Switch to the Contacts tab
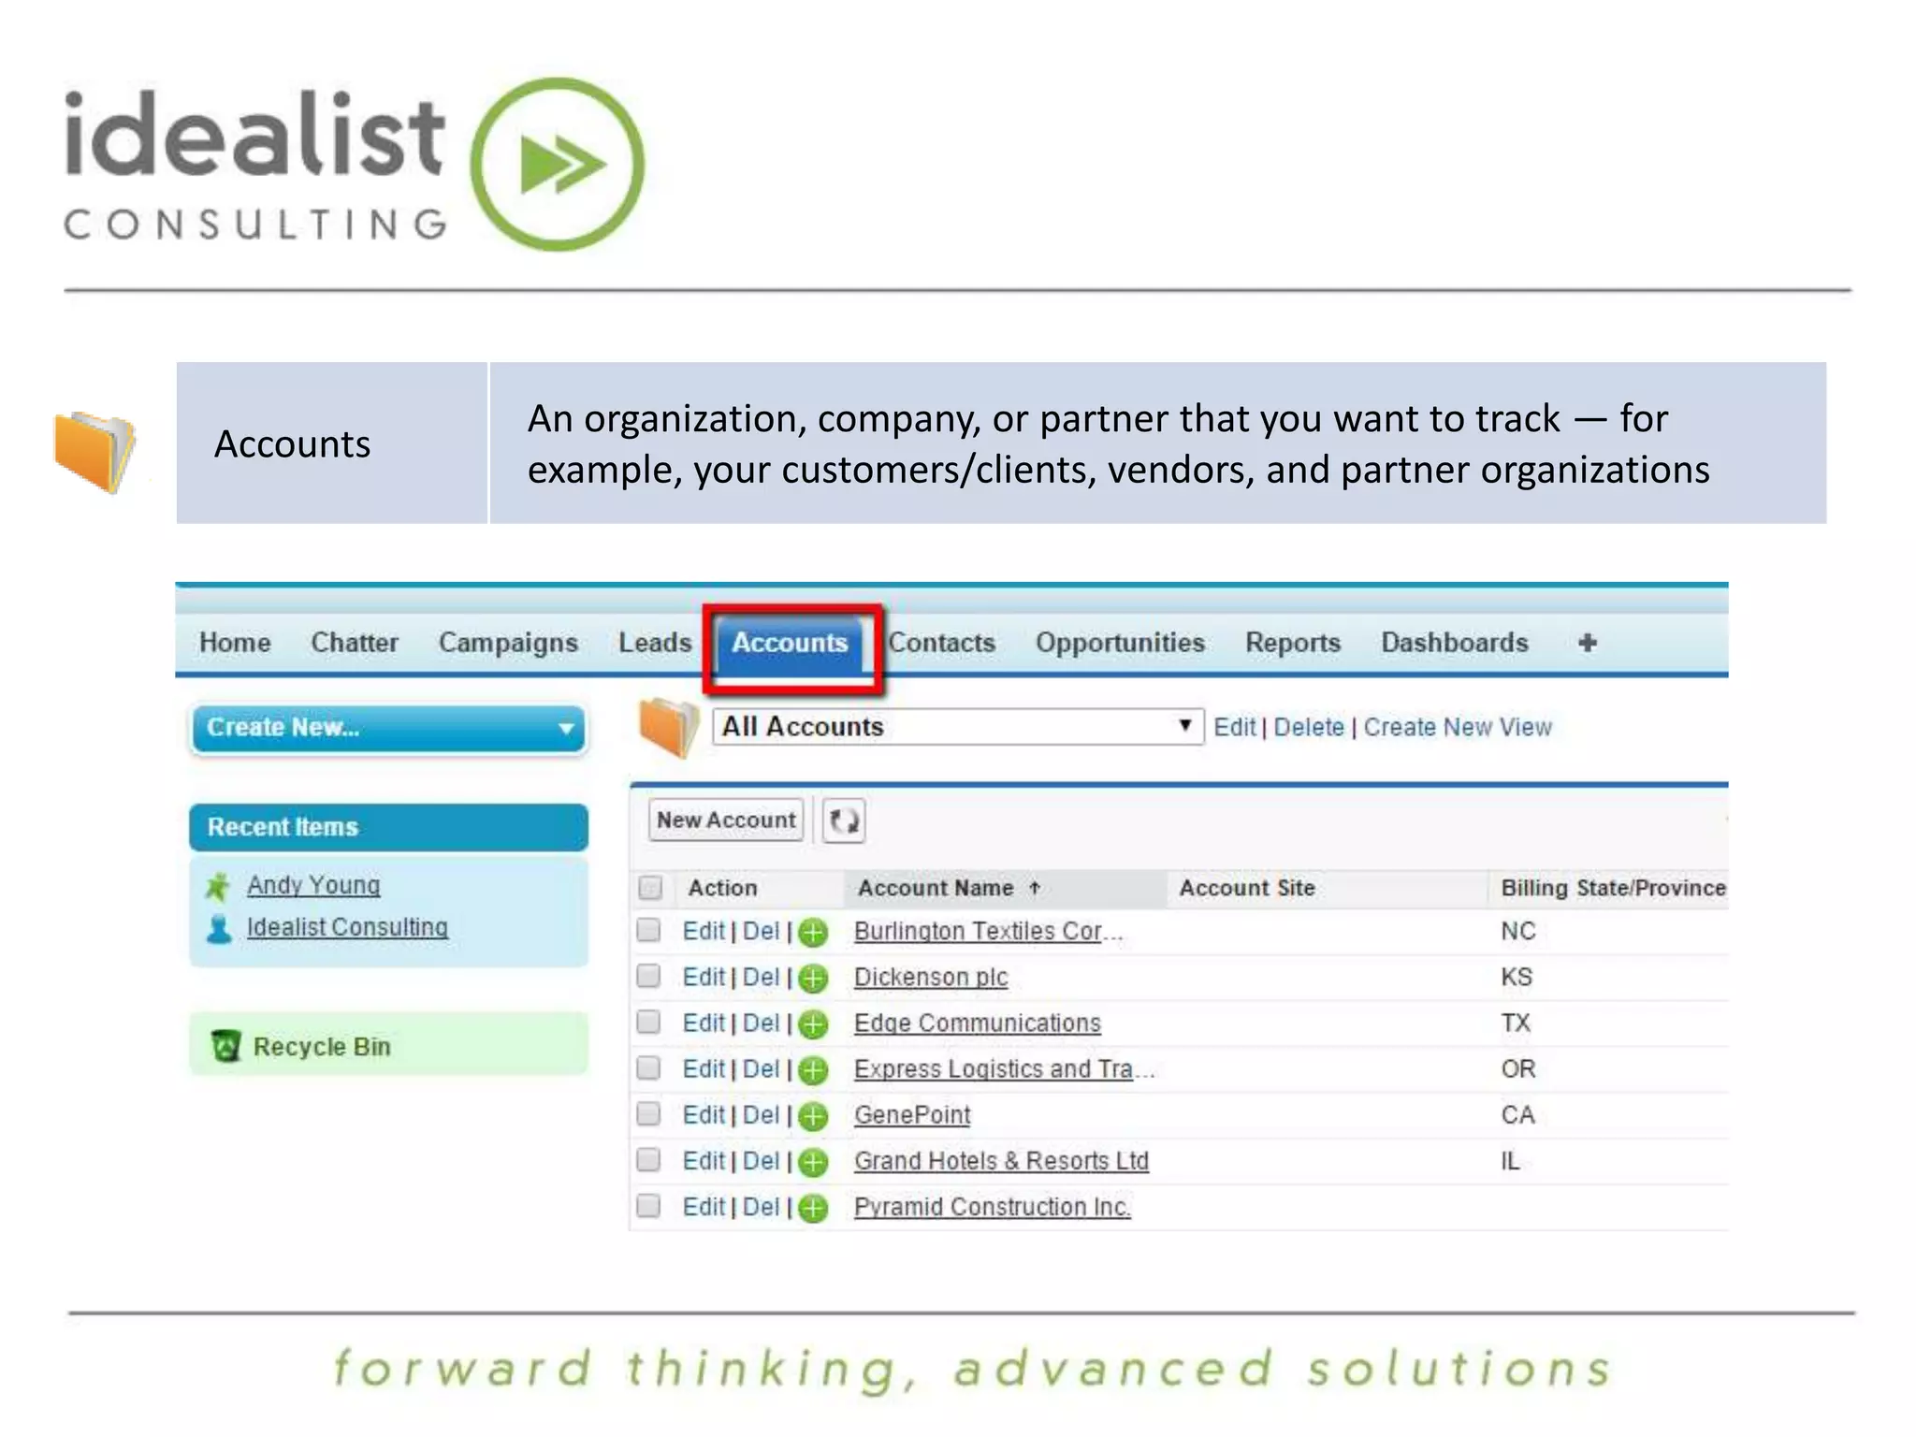Image resolution: width=1916 pixels, height=1437 pixels. 941,643
